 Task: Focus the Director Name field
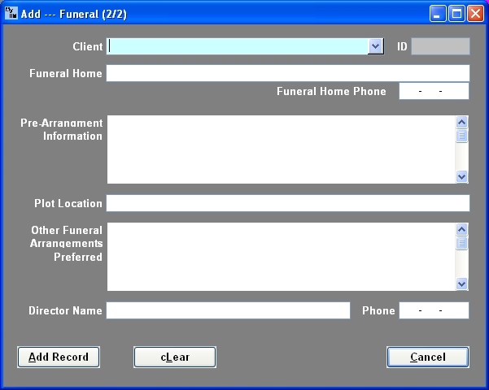pos(228,310)
